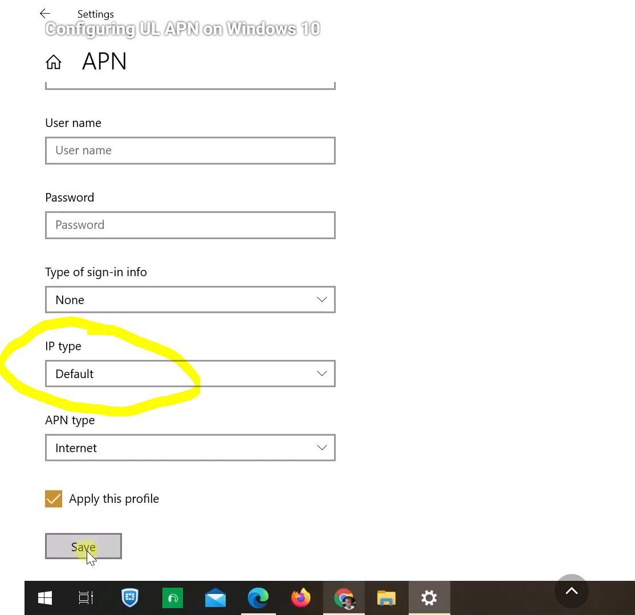The height and width of the screenshot is (615, 635).
Task: Expand the IP type dropdown
Action: (190, 374)
